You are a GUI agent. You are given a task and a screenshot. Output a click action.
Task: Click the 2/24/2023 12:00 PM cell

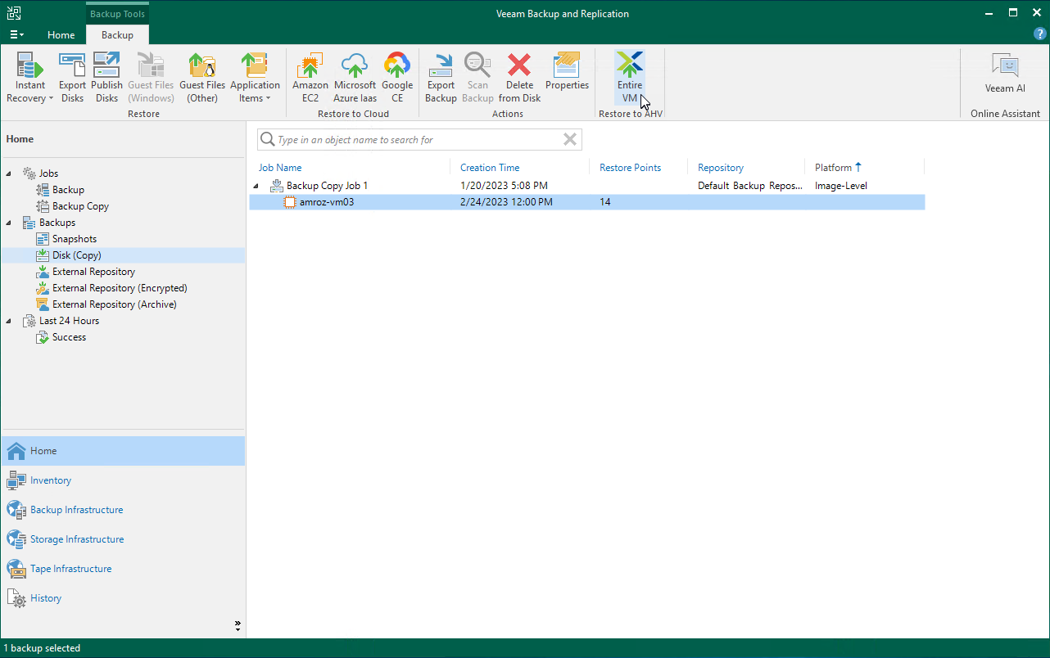click(x=506, y=202)
